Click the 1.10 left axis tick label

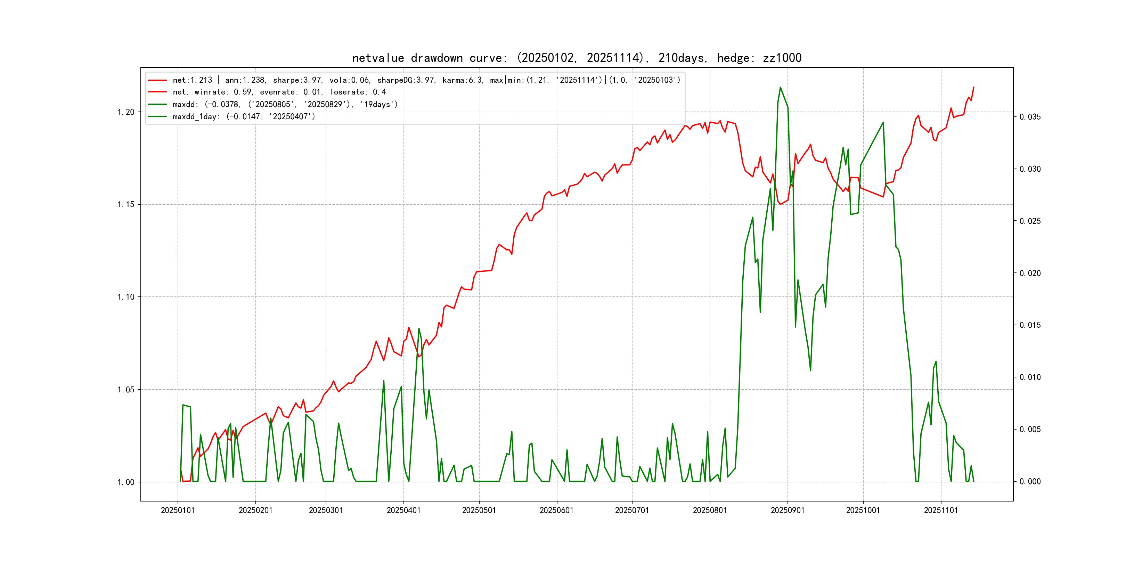point(126,297)
